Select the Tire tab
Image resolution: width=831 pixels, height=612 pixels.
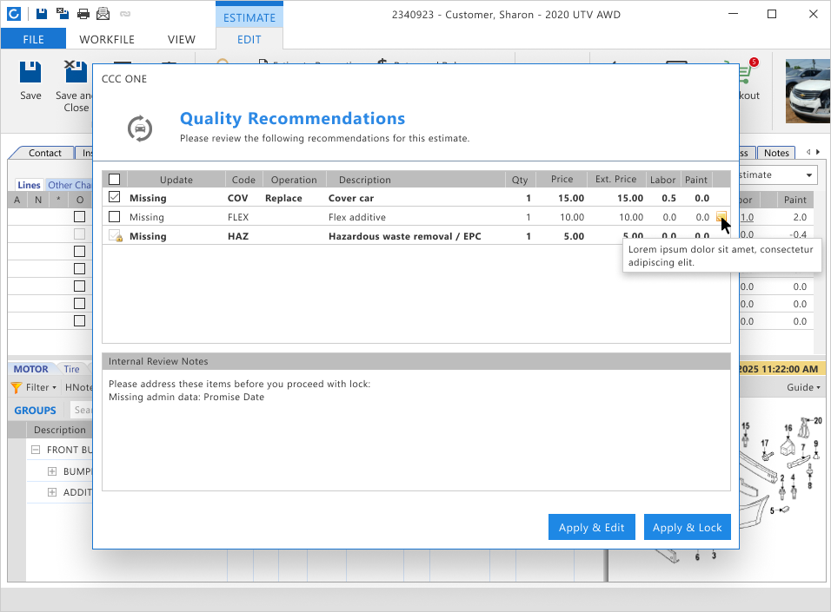[x=71, y=369]
